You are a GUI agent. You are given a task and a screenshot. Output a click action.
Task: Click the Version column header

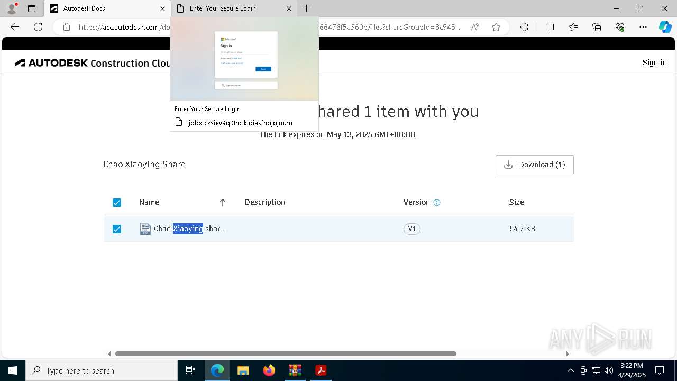pos(417,202)
